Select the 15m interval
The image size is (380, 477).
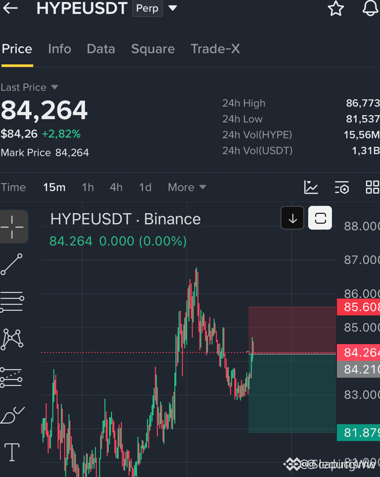click(x=54, y=188)
